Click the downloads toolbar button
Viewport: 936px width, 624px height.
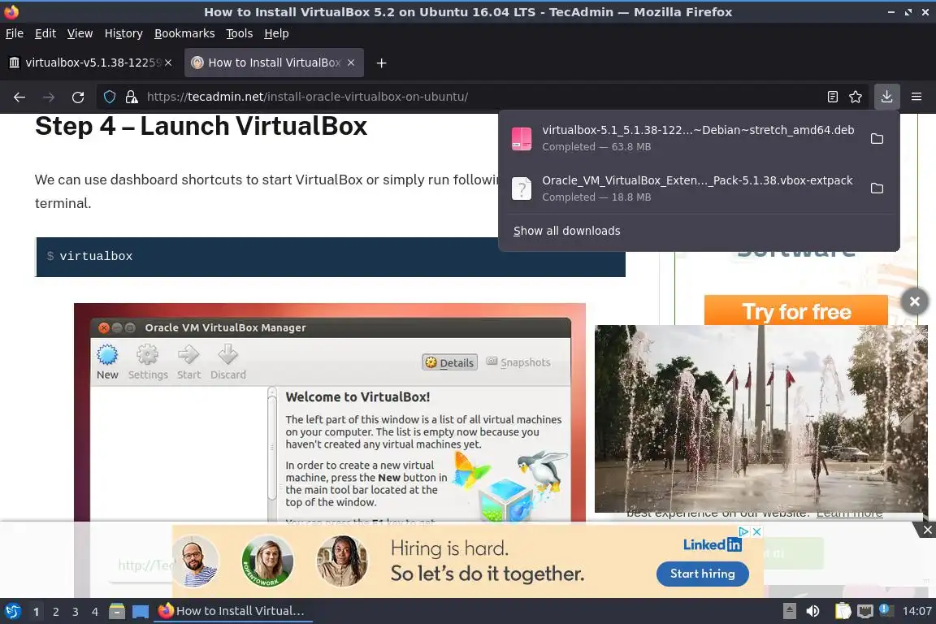click(x=886, y=97)
